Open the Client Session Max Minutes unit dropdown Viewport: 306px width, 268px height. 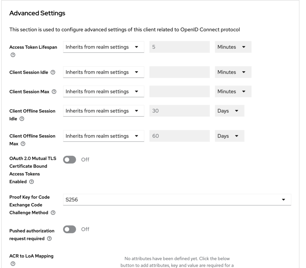click(x=233, y=91)
